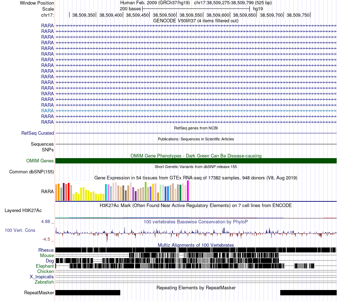The width and height of the screenshot is (337, 301).
Task: Click the -4.5 lower PhyloP scale value
Action: (x=46, y=239)
